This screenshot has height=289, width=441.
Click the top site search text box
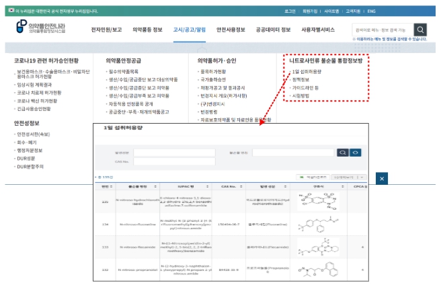[381, 30]
